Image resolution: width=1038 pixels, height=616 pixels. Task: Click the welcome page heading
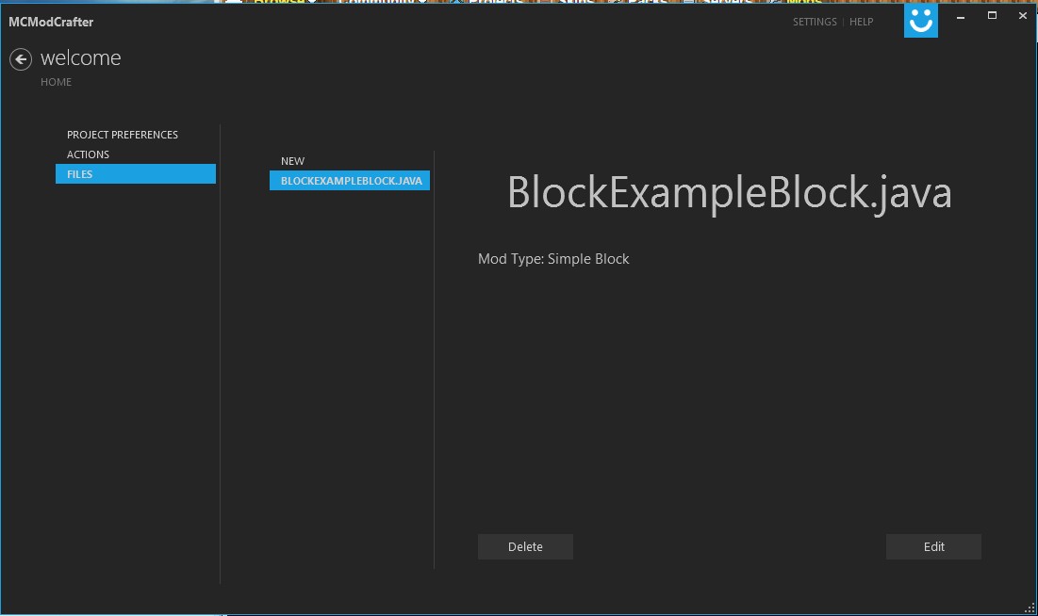coord(80,58)
